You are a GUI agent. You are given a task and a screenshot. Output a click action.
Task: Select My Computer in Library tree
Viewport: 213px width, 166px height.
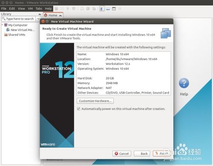18,25
